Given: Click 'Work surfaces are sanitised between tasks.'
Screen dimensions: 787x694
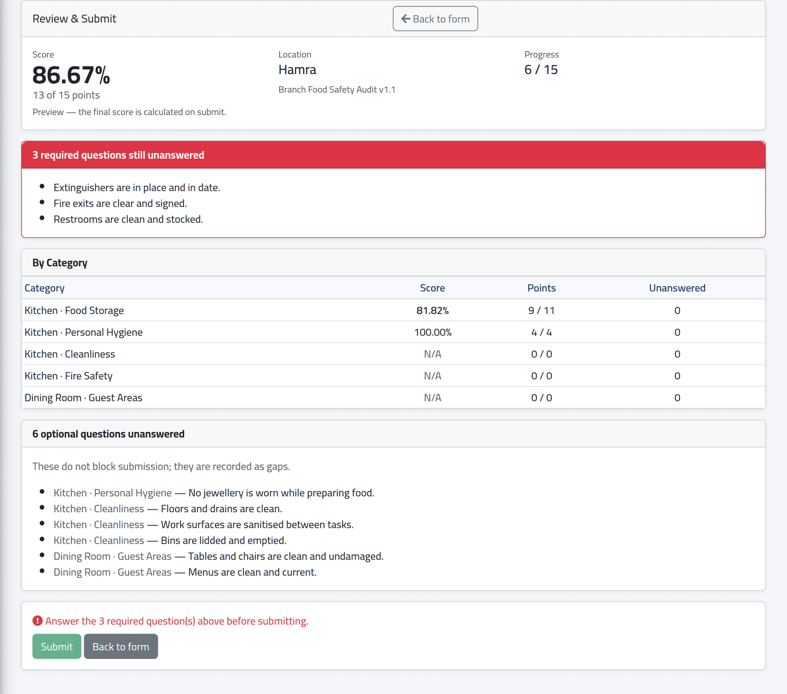Looking at the screenshot, I should (257, 524).
